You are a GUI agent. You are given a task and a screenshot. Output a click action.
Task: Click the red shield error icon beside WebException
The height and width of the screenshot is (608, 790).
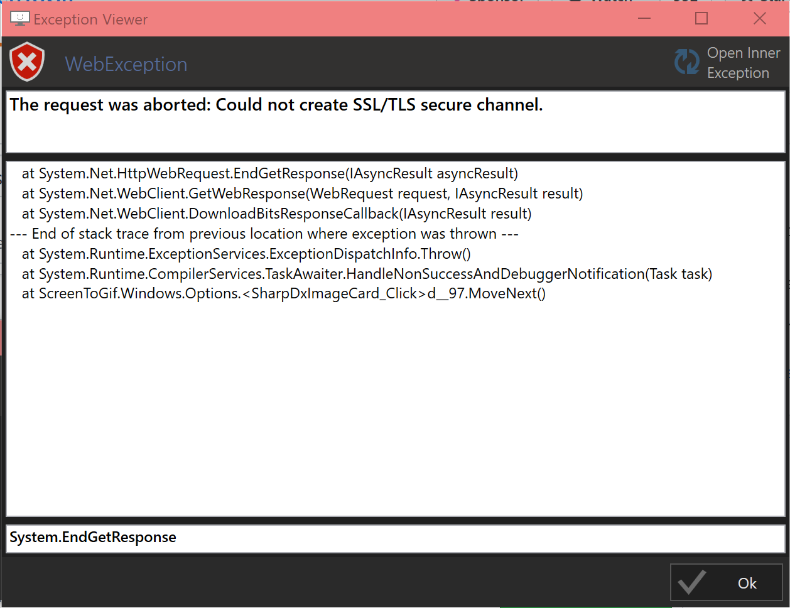[26, 62]
